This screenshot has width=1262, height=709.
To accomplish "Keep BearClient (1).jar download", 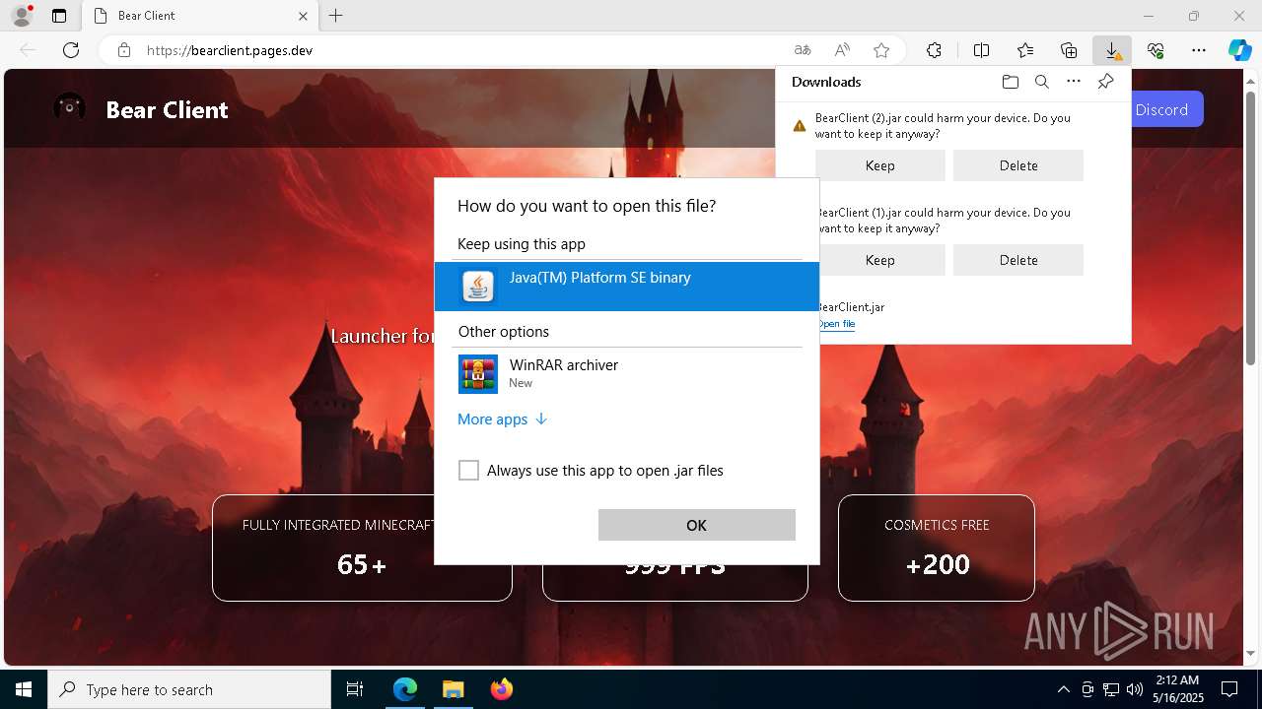I will point(880,260).
